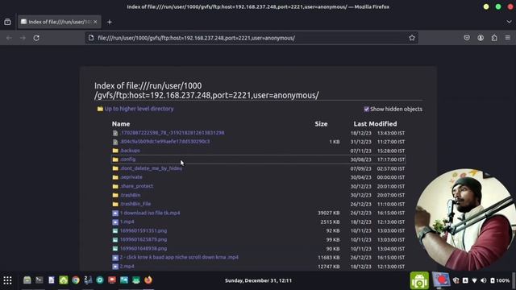Open the Pocket save icon
This screenshot has height=290, width=516.
(467, 38)
